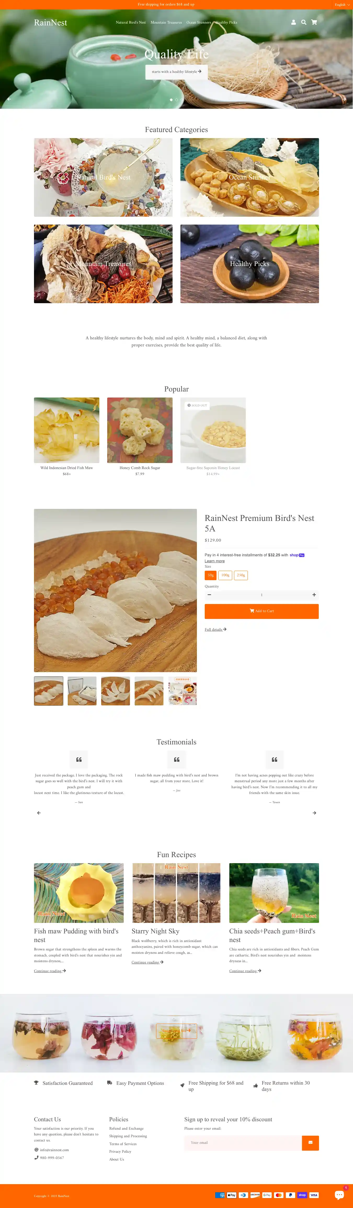Choose the 100g size option
The image size is (353, 1208).
coord(225,575)
